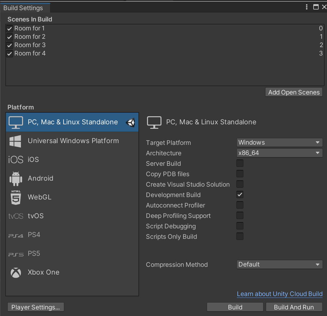Viewport: 327px width, 316px height.
Task: Open Learn about Unity Cloud Build link
Action: point(280,294)
